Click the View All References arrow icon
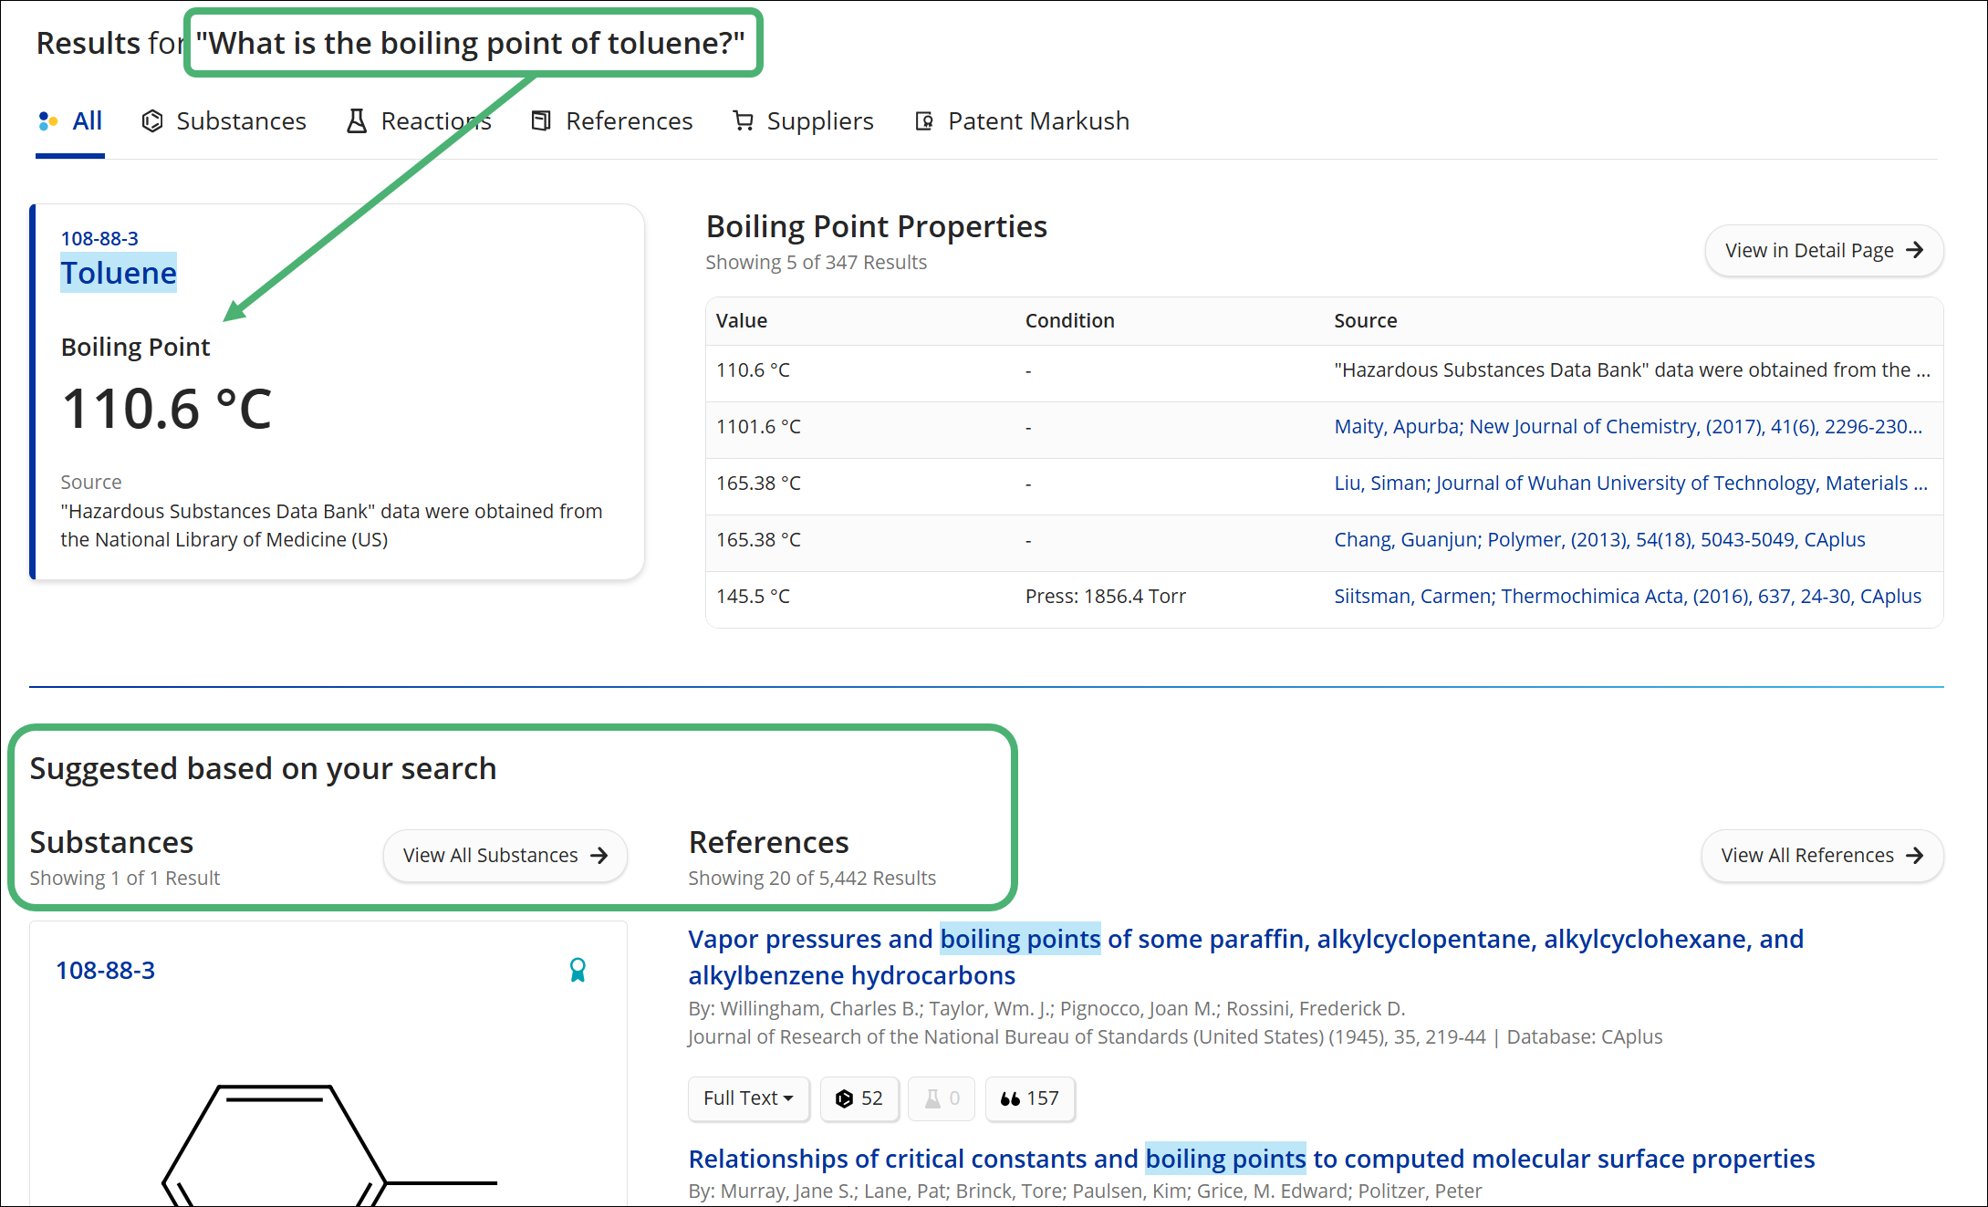The image size is (1988, 1207). (x=1915, y=856)
